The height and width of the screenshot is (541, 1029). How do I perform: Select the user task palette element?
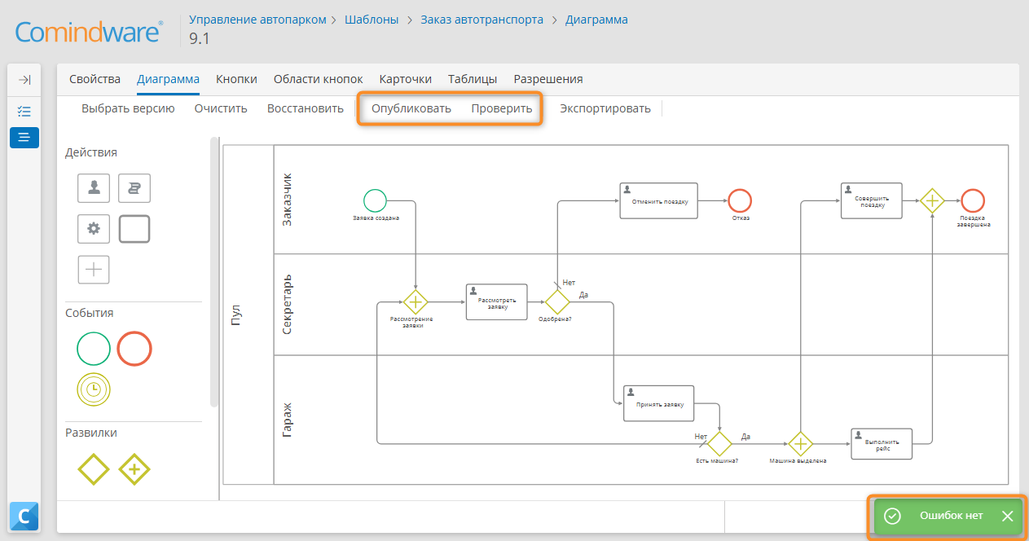(x=94, y=188)
